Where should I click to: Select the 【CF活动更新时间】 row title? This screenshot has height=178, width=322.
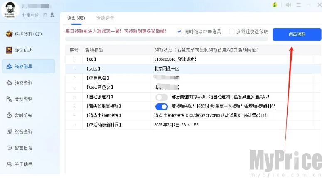[x=104, y=124]
